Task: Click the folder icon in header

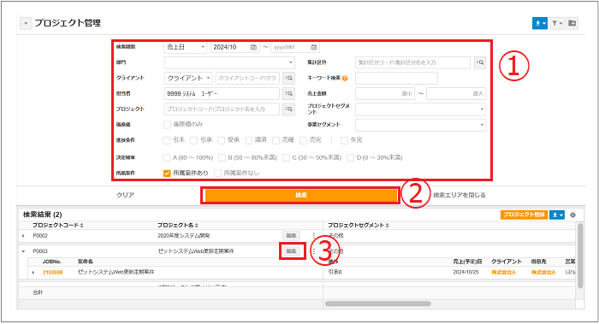Action: click(572, 23)
